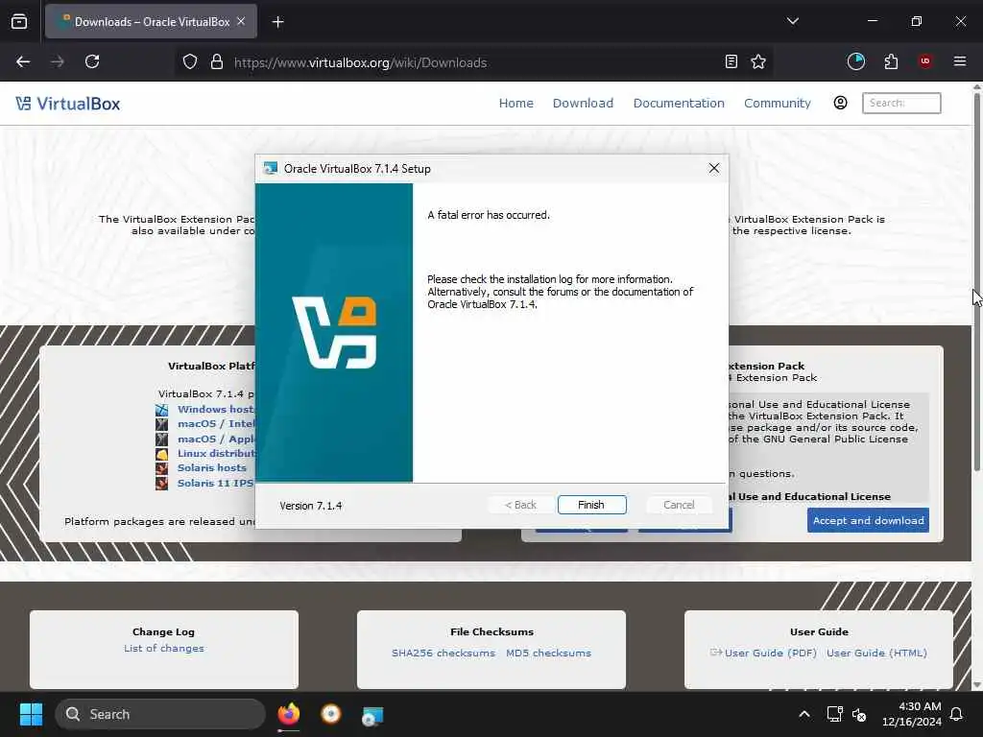Show hidden system tray icons

coord(804,714)
